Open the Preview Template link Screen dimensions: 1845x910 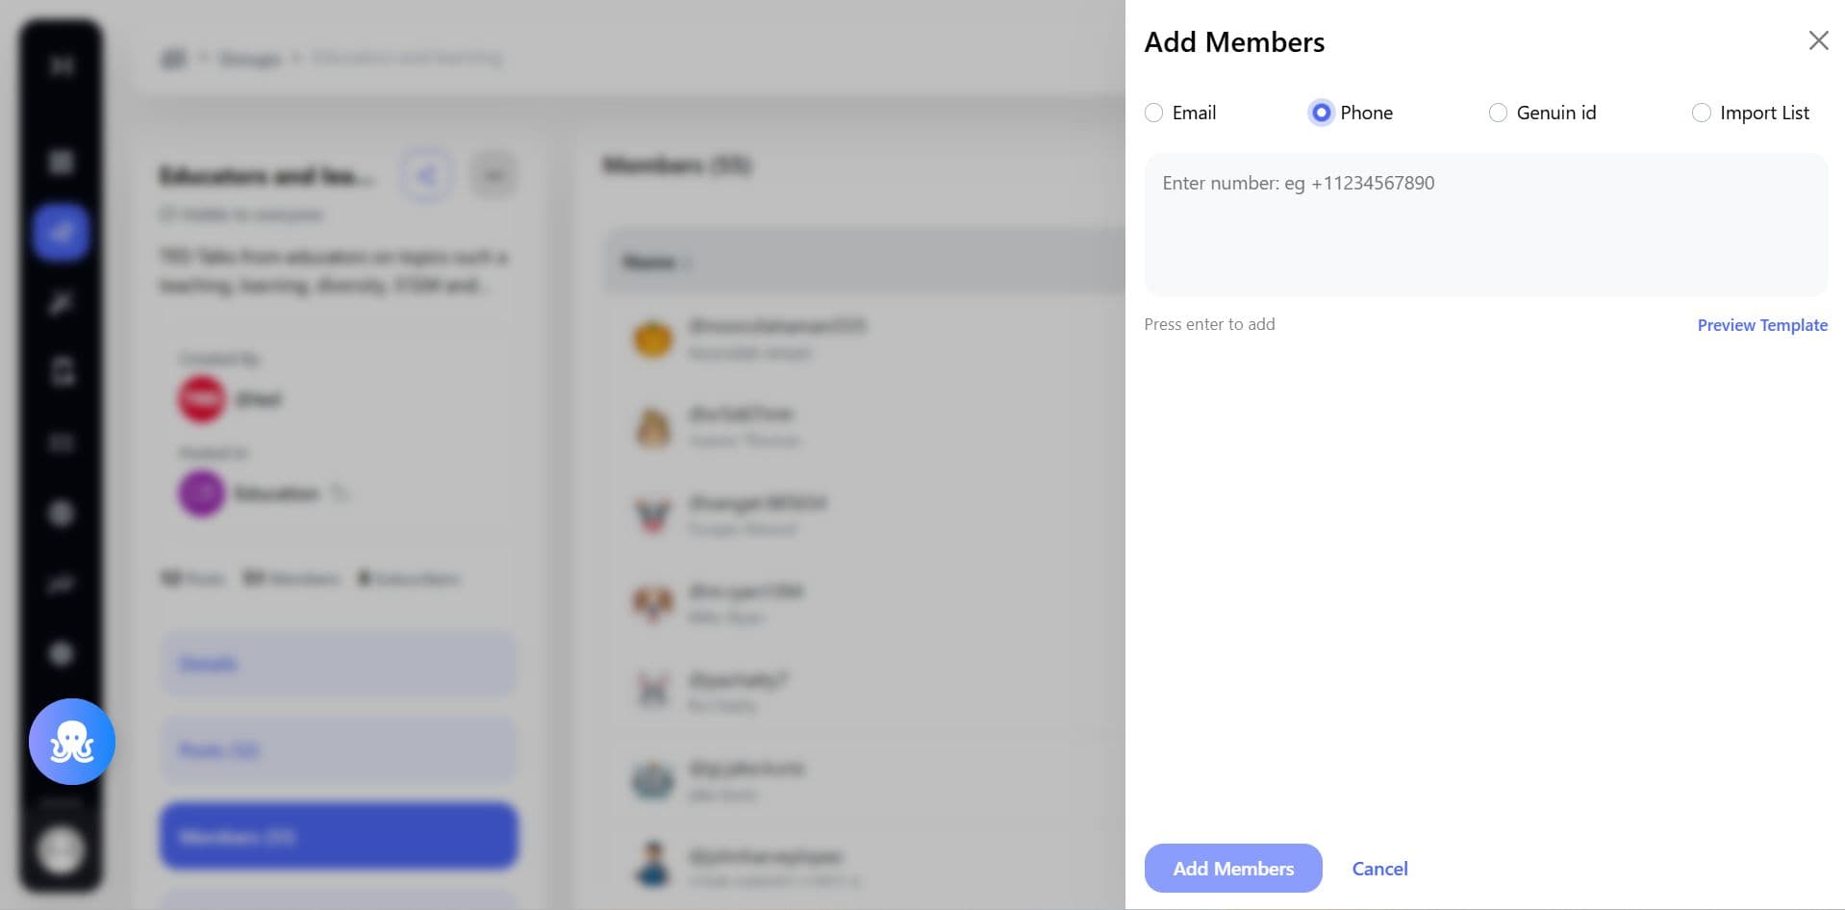click(x=1762, y=325)
